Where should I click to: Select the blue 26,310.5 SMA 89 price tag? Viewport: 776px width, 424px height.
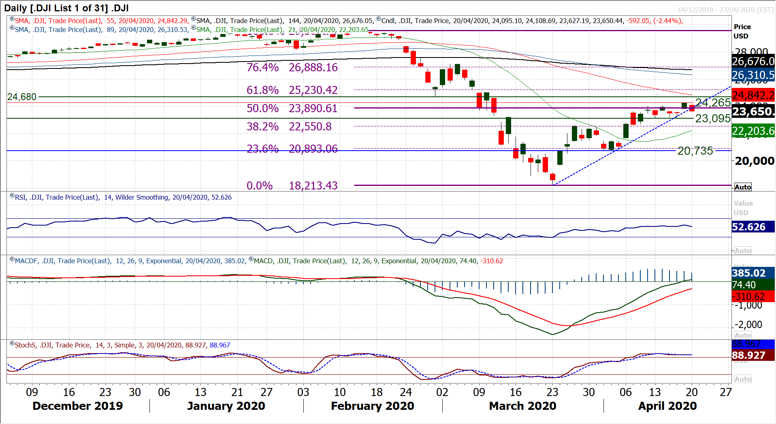coord(753,75)
